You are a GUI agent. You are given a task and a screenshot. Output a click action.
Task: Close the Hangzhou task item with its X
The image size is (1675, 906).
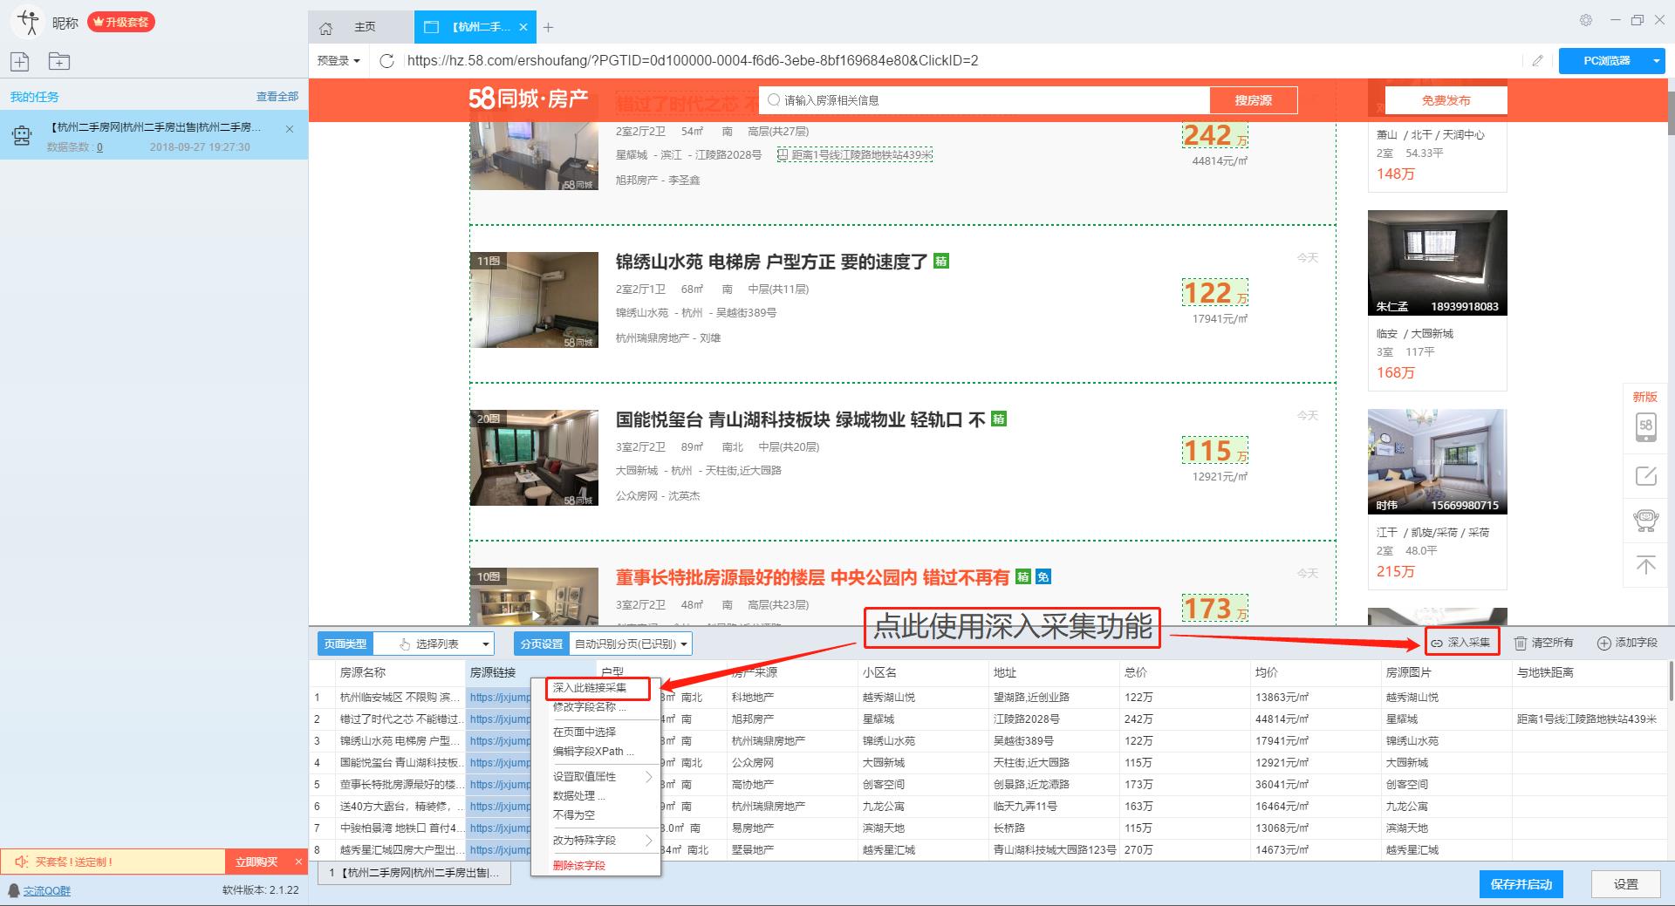(290, 129)
